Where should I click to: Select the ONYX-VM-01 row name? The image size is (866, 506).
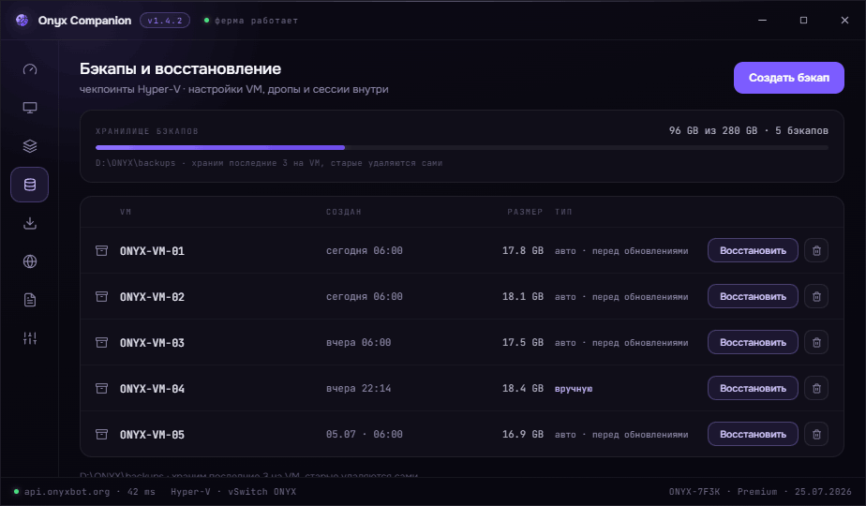click(x=152, y=251)
